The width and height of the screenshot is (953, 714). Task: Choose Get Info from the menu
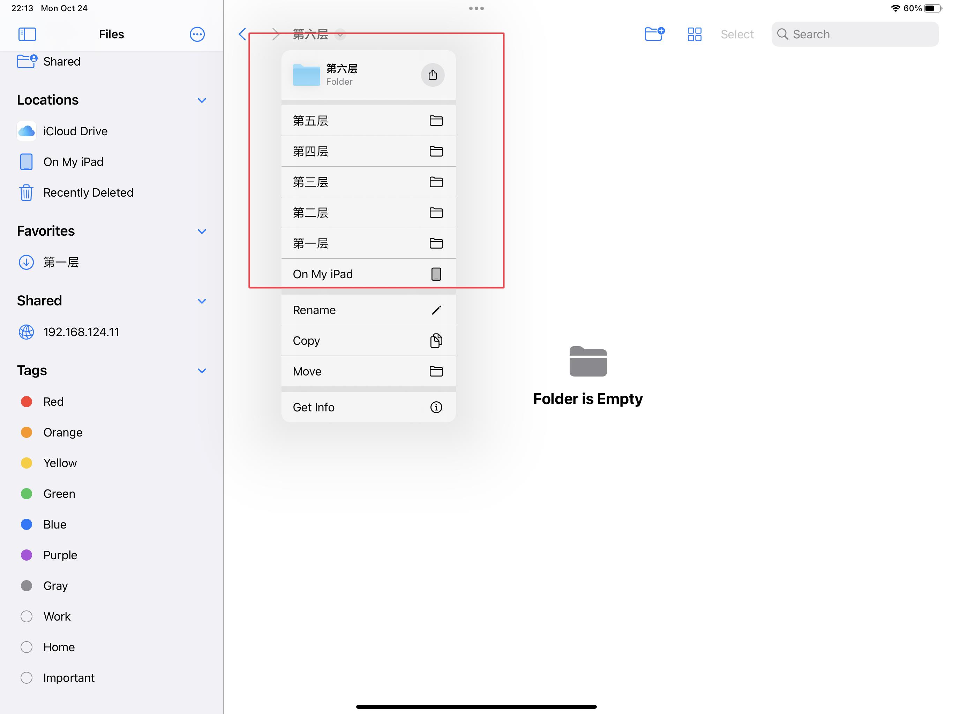[x=368, y=407]
